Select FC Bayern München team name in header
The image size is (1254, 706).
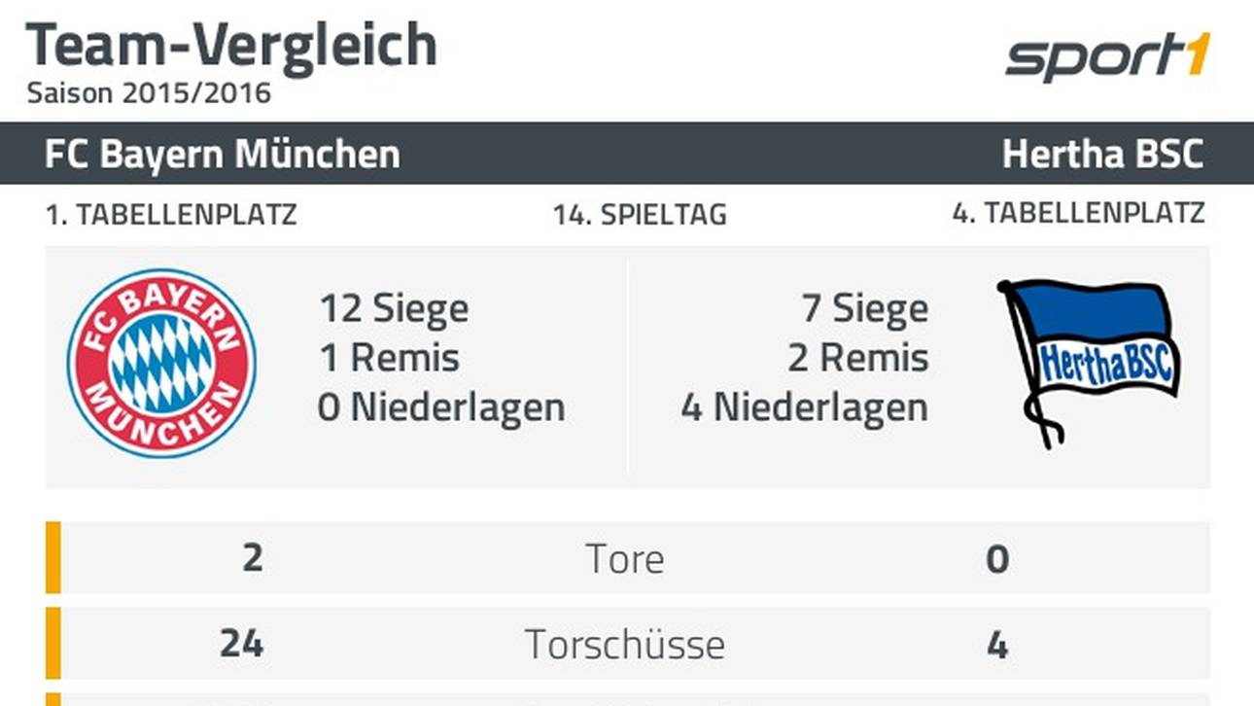tap(223, 155)
